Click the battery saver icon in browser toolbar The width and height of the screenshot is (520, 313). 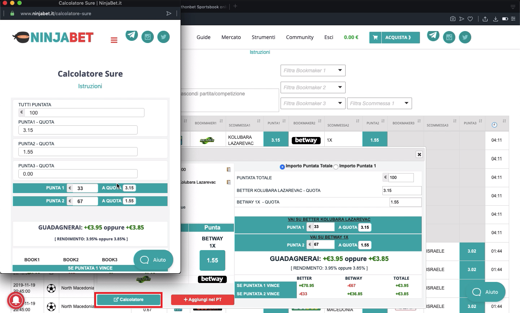coord(505,19)
